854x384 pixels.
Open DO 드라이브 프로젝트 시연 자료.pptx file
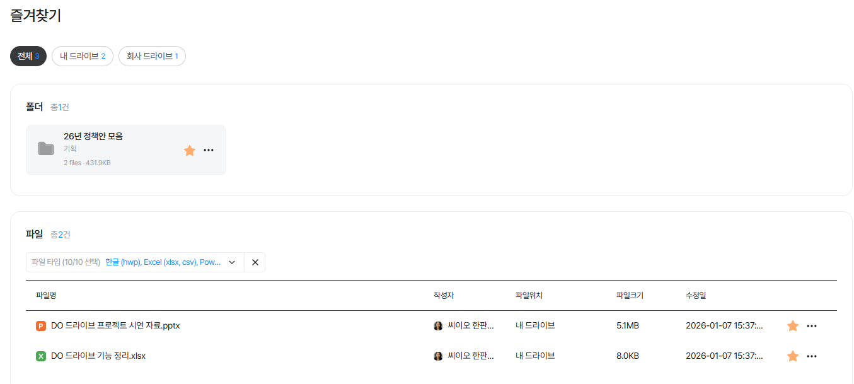(115, 326)
